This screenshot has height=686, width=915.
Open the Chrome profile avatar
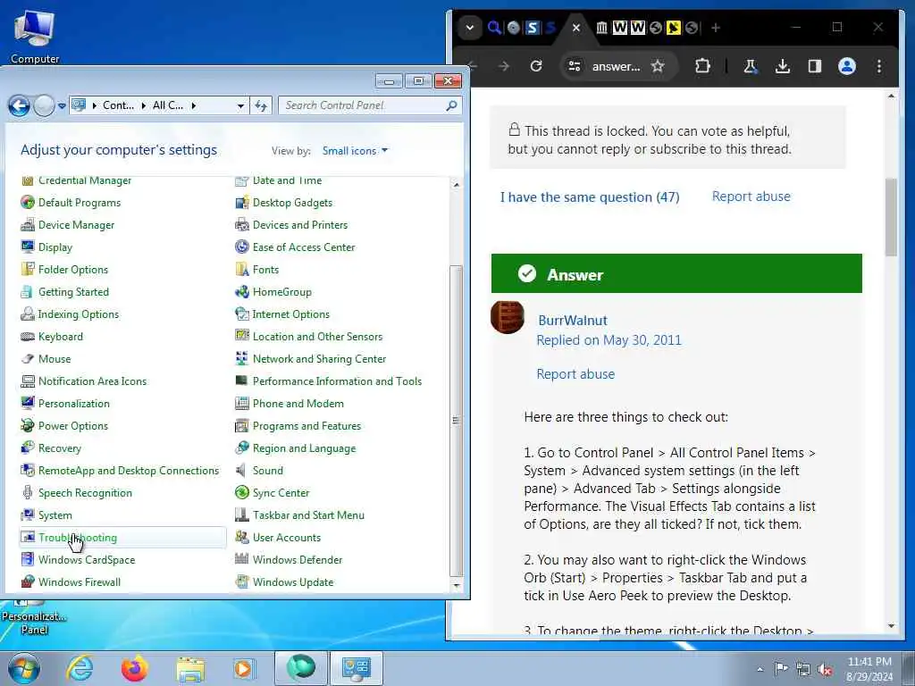[847, 66]
